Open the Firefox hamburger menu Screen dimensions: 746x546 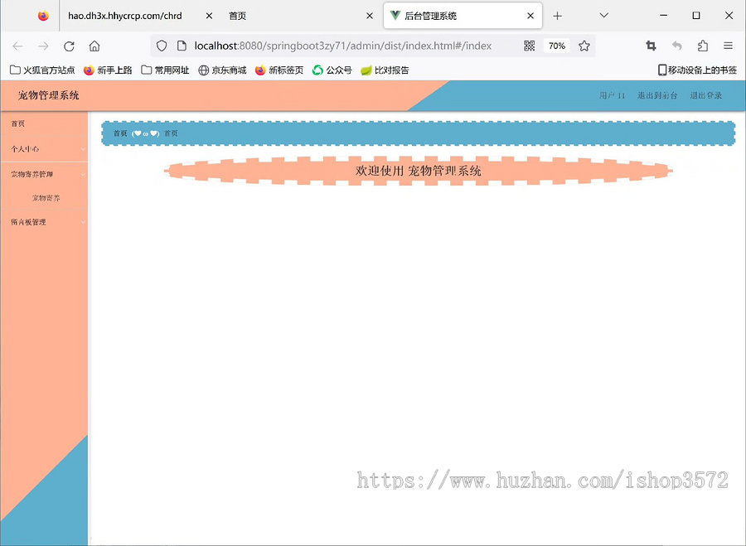point(728,46)
